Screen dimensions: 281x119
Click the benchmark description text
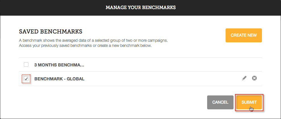[93, 43]
